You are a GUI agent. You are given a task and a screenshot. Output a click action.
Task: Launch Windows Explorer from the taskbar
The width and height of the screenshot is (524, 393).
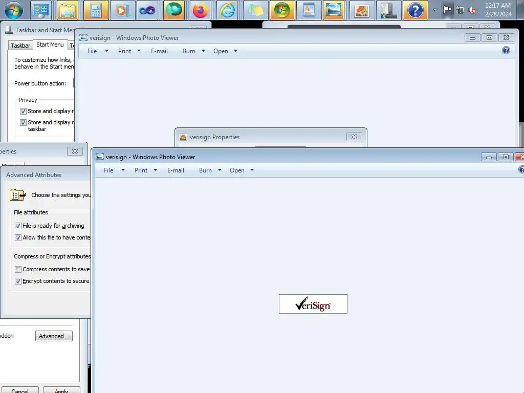[x=68, y=10]
